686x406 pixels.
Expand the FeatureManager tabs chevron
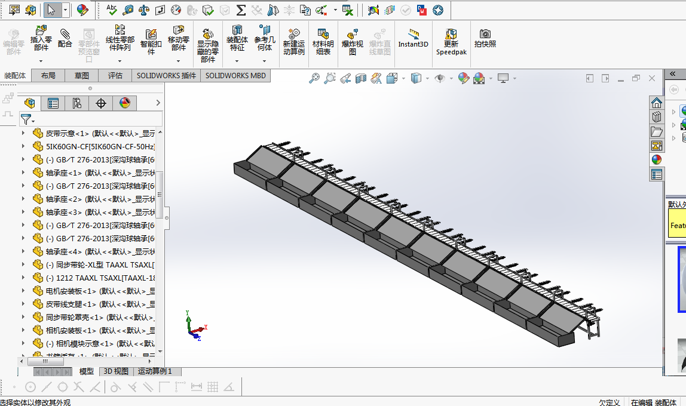(158, 103)
